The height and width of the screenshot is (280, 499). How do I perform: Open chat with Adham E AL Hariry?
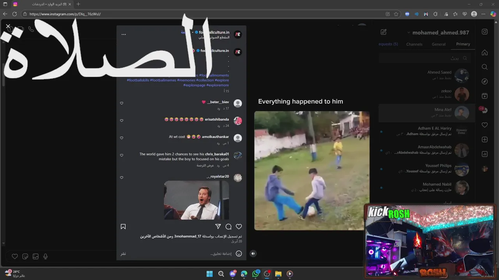click(427, 131)
